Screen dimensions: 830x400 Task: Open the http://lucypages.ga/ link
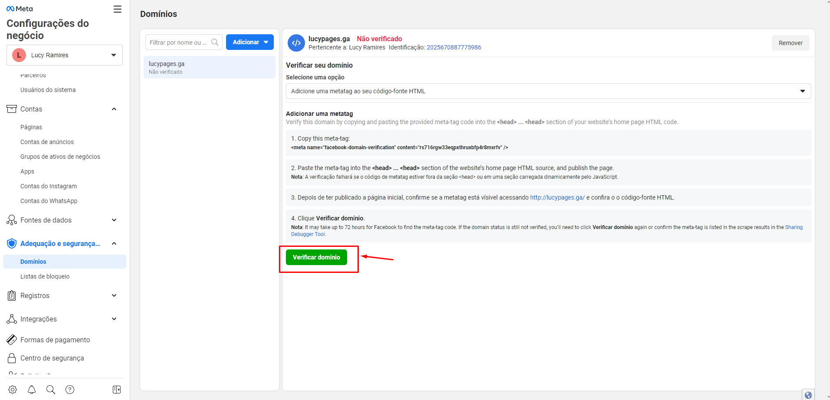coord(557,197)
